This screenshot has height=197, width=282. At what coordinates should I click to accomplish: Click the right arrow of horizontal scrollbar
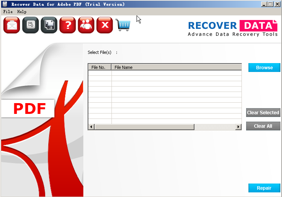[x=238, y=127]
